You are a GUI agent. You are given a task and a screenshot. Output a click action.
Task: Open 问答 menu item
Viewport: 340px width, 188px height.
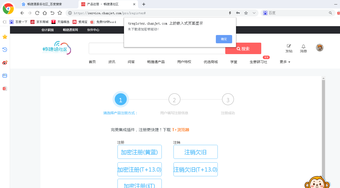[x=131, y=62]
